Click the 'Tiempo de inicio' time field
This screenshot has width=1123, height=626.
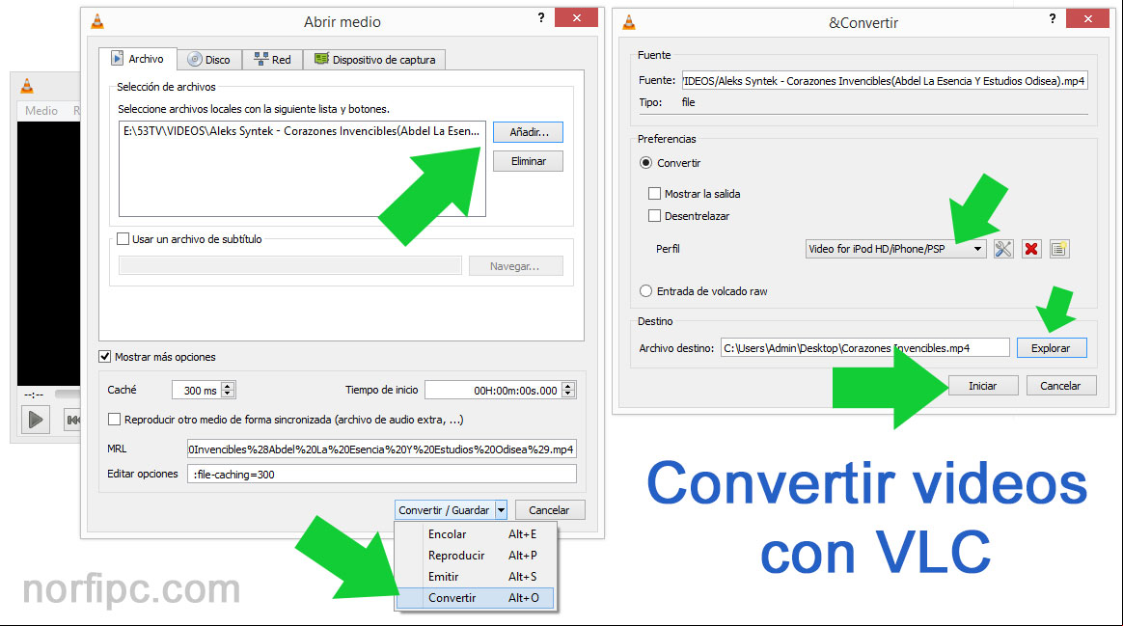coord(493,391)
